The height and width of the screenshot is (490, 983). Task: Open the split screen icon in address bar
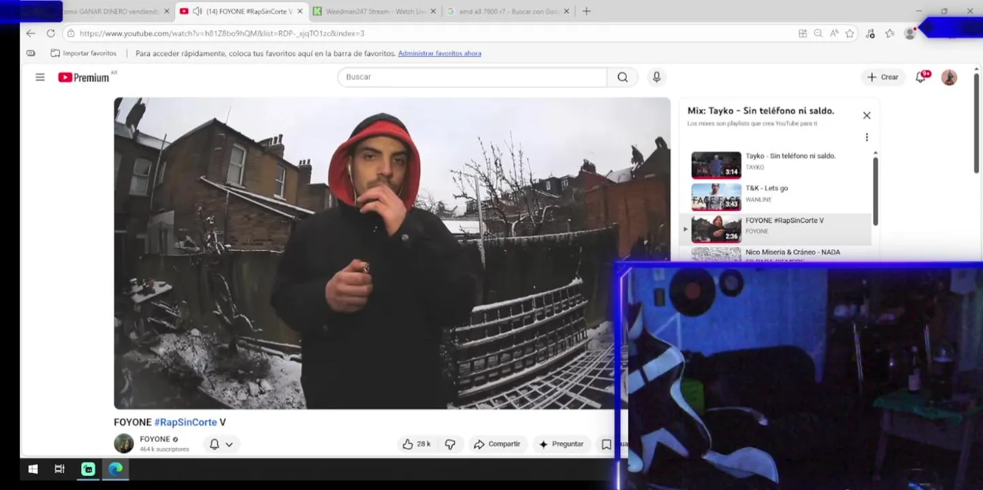[803, 33]
